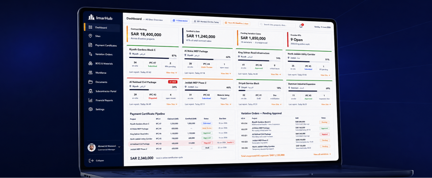
Task: Click the Pending Variation Claims SAR 1,850,000 card
Action: (x=260, y=38)
